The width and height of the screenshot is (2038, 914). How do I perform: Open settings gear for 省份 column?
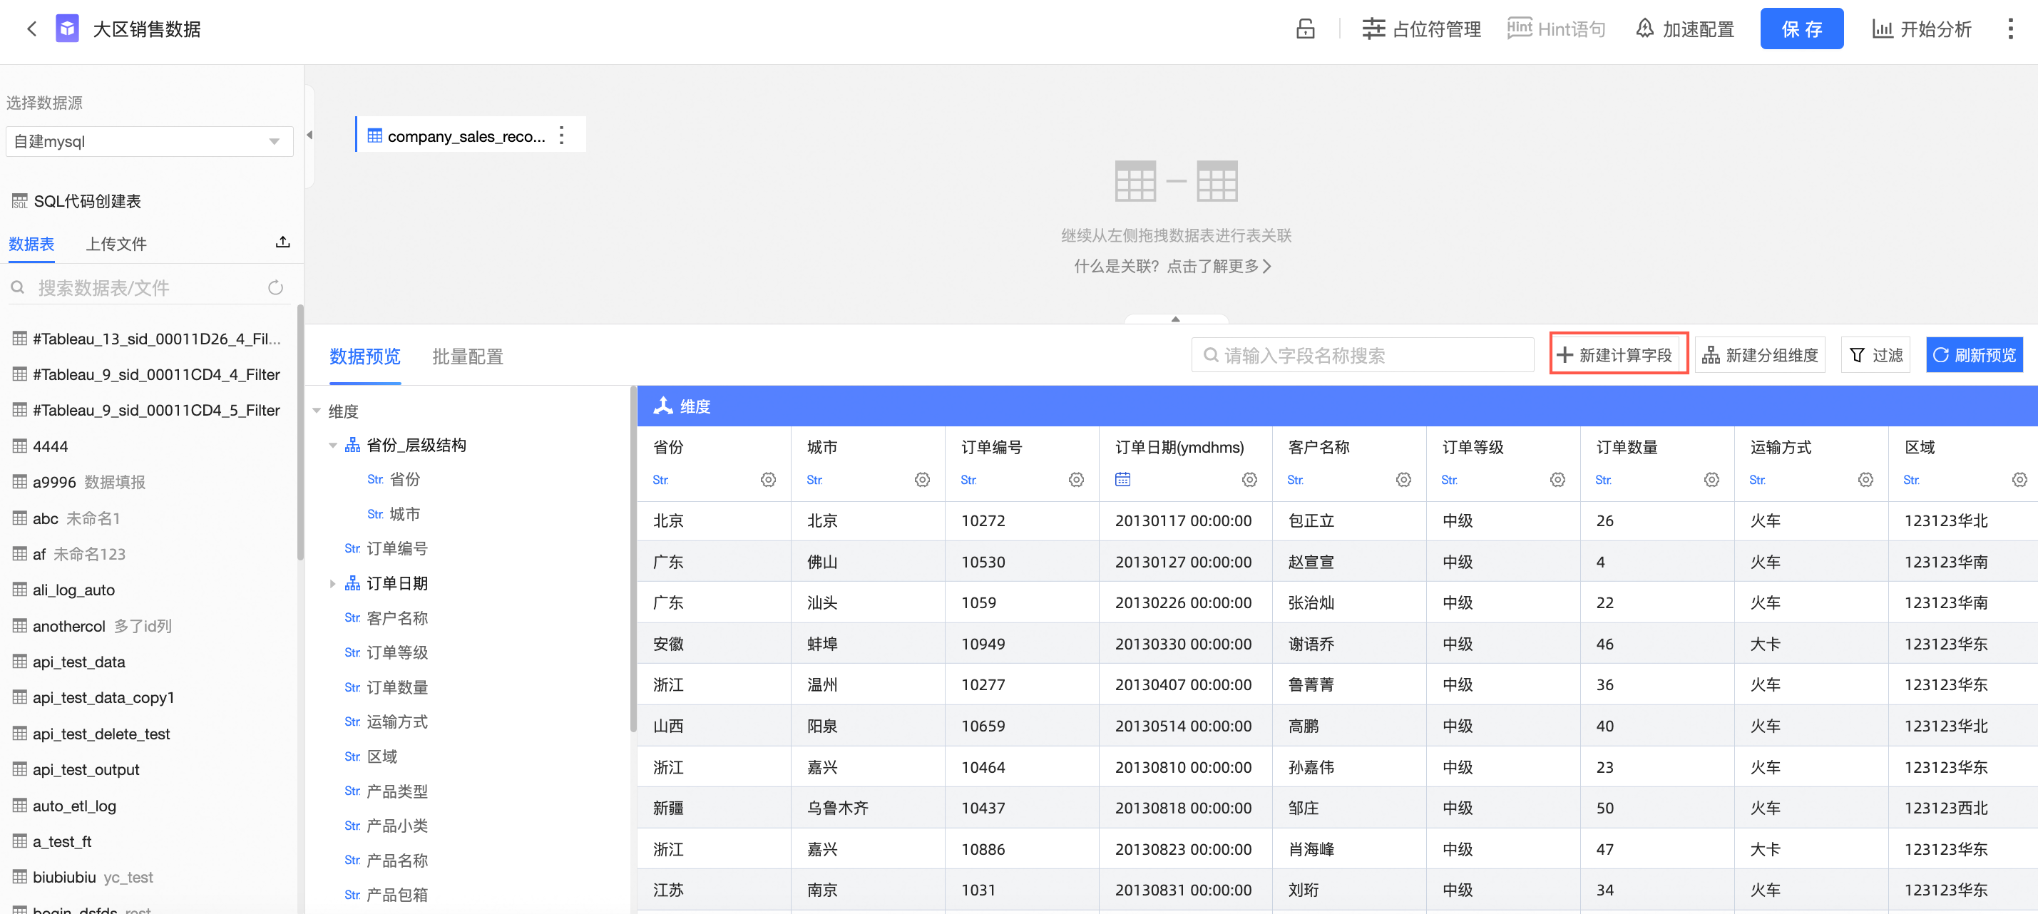[768, 480]
